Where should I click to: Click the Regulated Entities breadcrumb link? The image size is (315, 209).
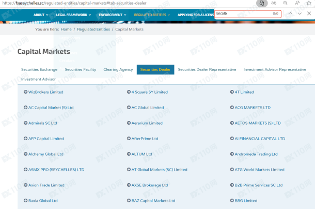pyautogui.click(x=93, y=29)
